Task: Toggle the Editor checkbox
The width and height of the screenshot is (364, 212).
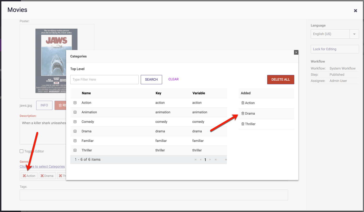Action: point(22,151)
